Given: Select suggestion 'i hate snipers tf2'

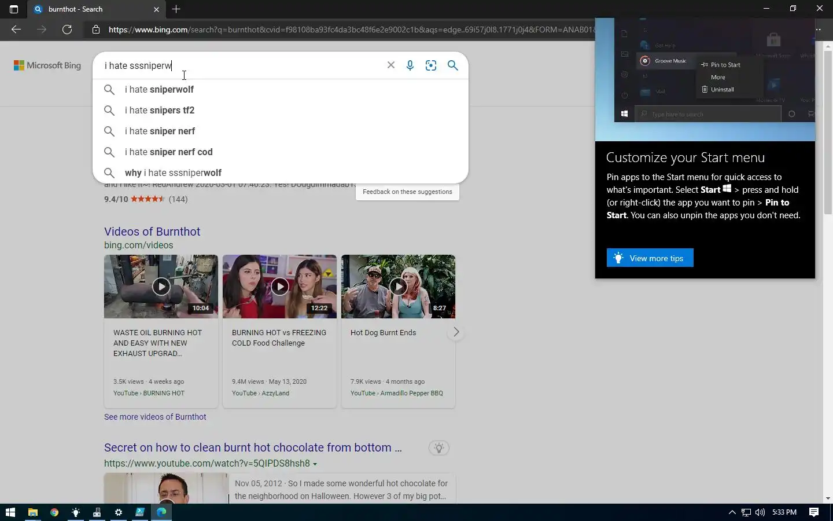Looking at the screenshot, I should tap(281, 110).
